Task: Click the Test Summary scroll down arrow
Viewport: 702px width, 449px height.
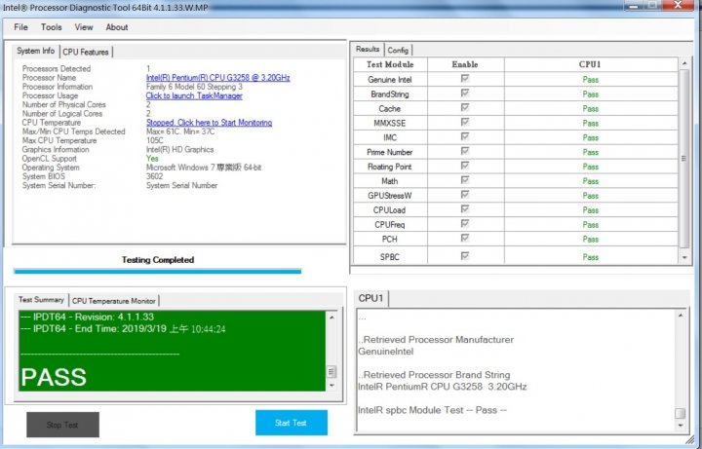Action: (331, 385)
